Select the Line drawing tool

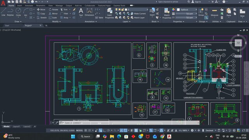tap(4, 12)
